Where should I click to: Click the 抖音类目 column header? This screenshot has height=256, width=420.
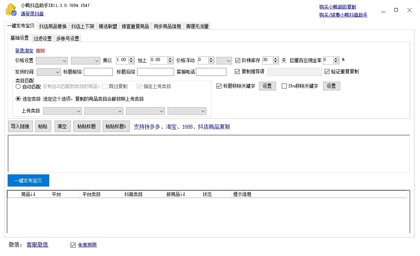pos(143,195)
